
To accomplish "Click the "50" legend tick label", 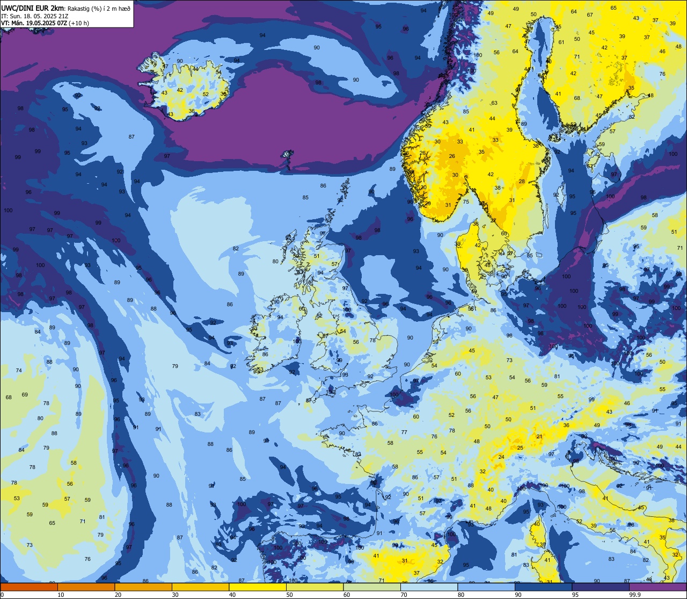I will tap(289, 595).
